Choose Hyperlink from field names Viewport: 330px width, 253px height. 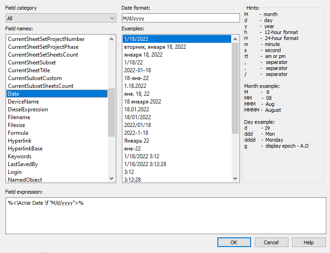tap(19, 141)
